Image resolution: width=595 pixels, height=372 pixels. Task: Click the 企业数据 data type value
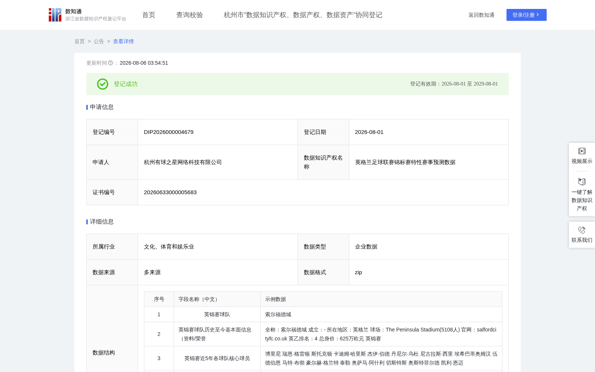(366, 247)
